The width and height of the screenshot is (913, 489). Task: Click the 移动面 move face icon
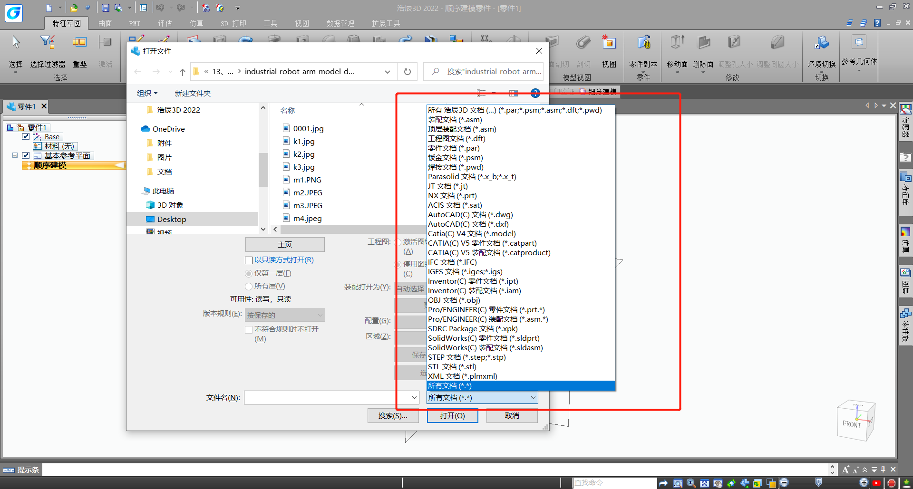coord(677,43)
